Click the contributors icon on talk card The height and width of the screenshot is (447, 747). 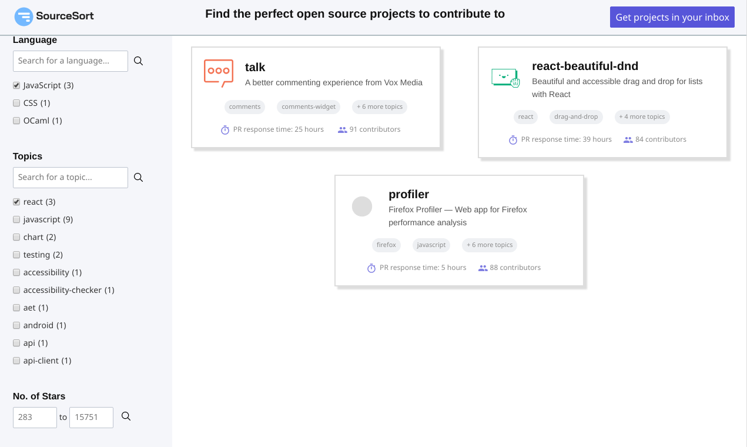(x=343, y=129)
